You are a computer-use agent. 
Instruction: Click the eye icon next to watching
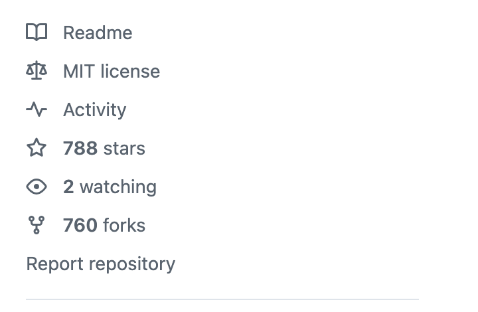pyautogui.click(x=37, y=187)
